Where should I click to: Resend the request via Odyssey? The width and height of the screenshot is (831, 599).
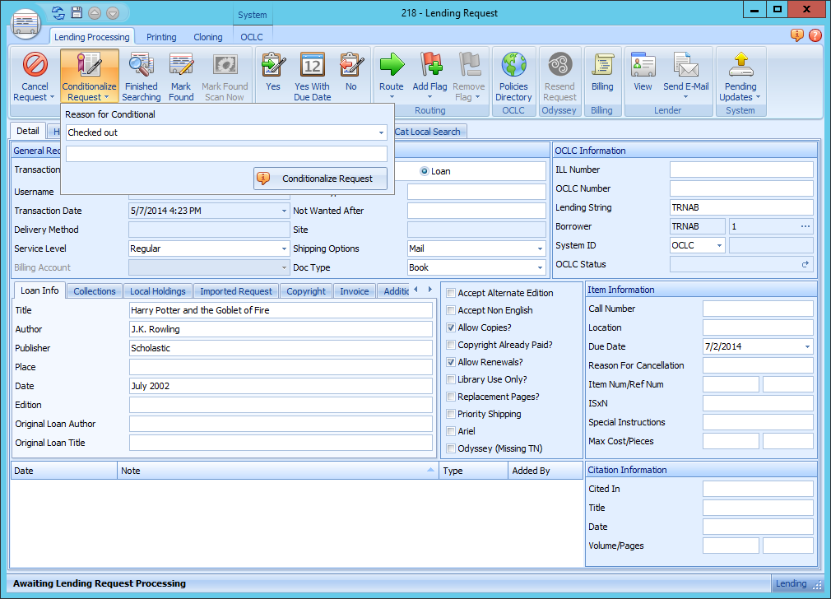click(x=559, y=76)
